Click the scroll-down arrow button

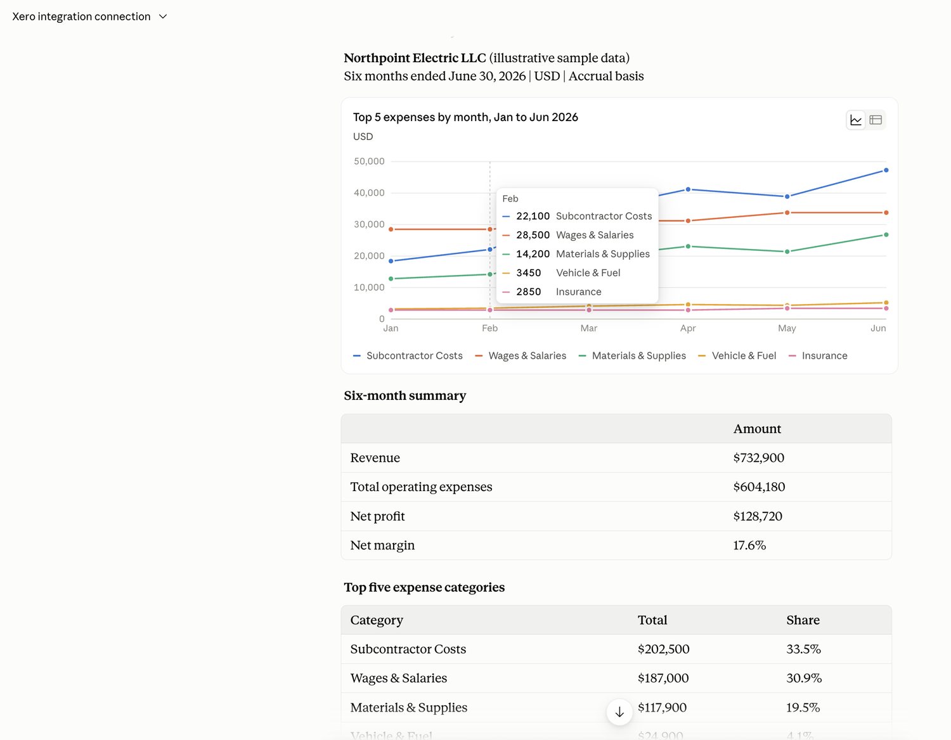(x=619, y=712)
